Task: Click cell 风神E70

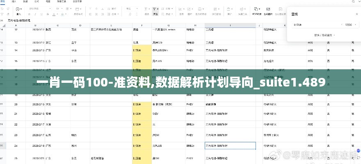Action: point(169,43)
